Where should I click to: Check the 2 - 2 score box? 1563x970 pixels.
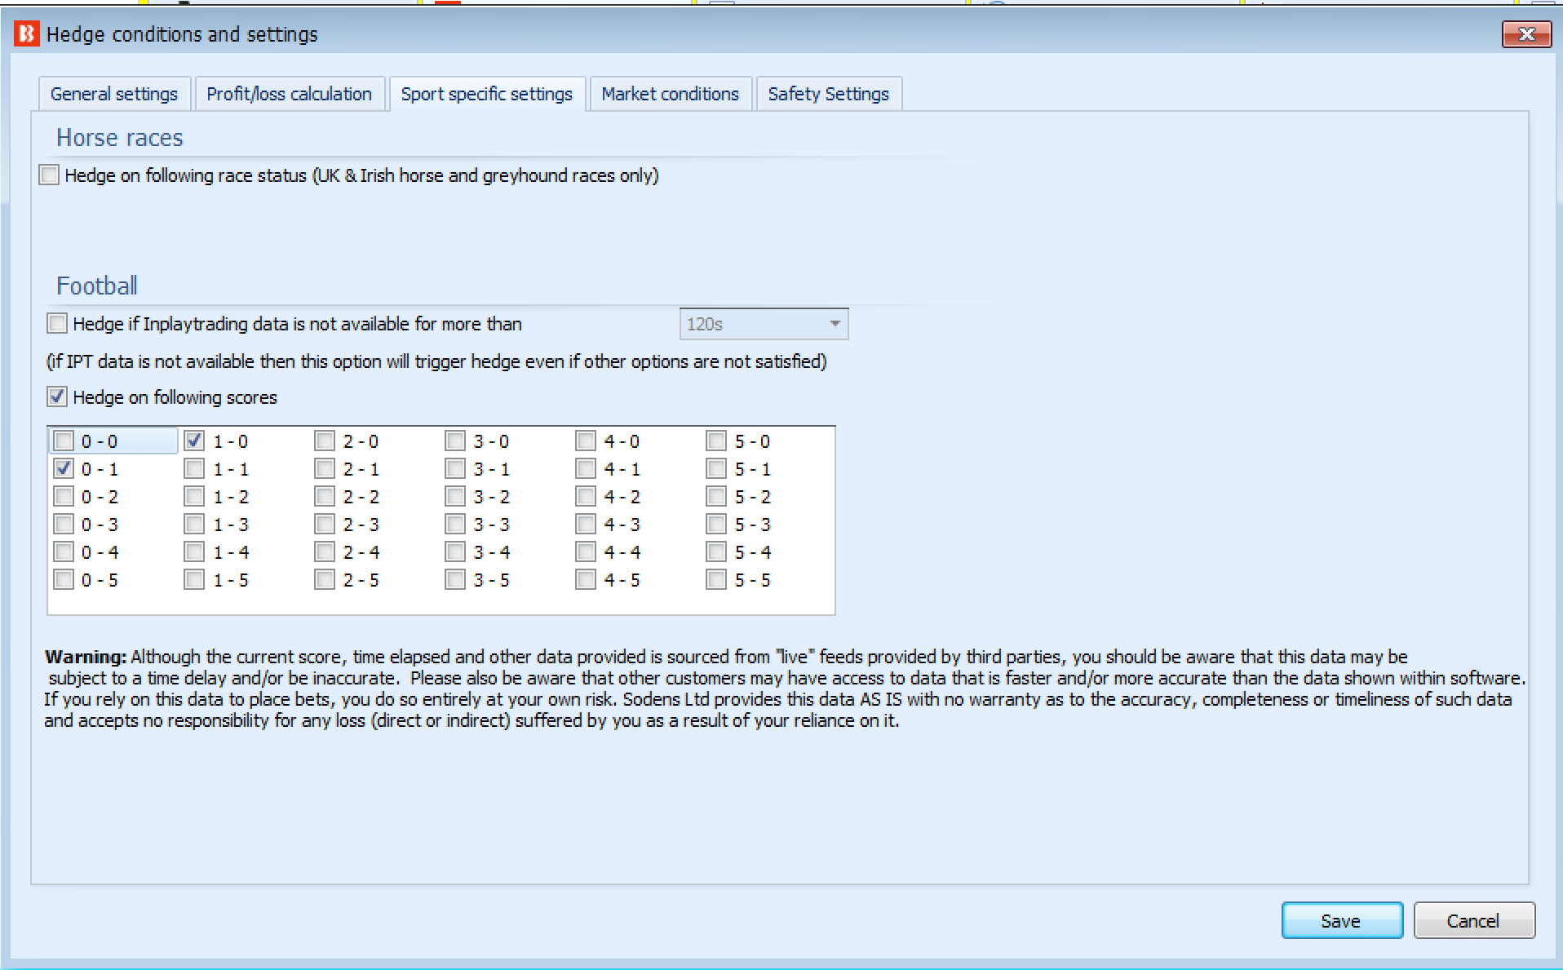tap(324, 496)
